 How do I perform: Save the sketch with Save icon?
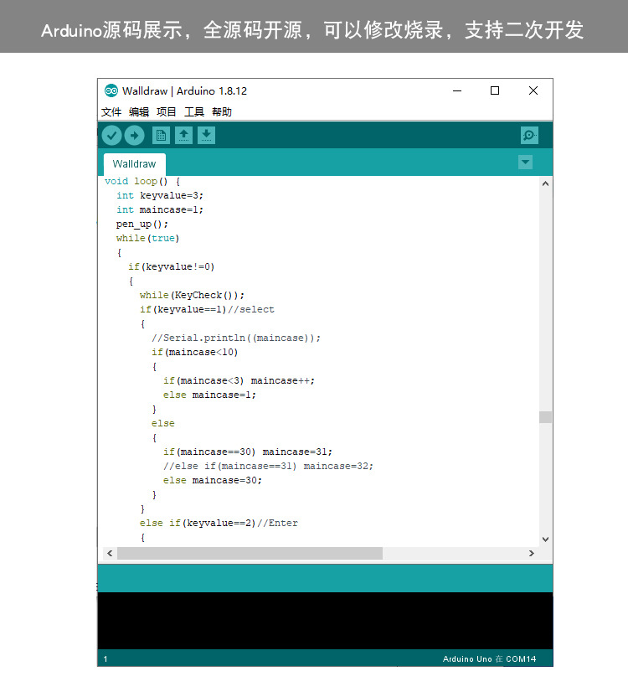point(206,135)
